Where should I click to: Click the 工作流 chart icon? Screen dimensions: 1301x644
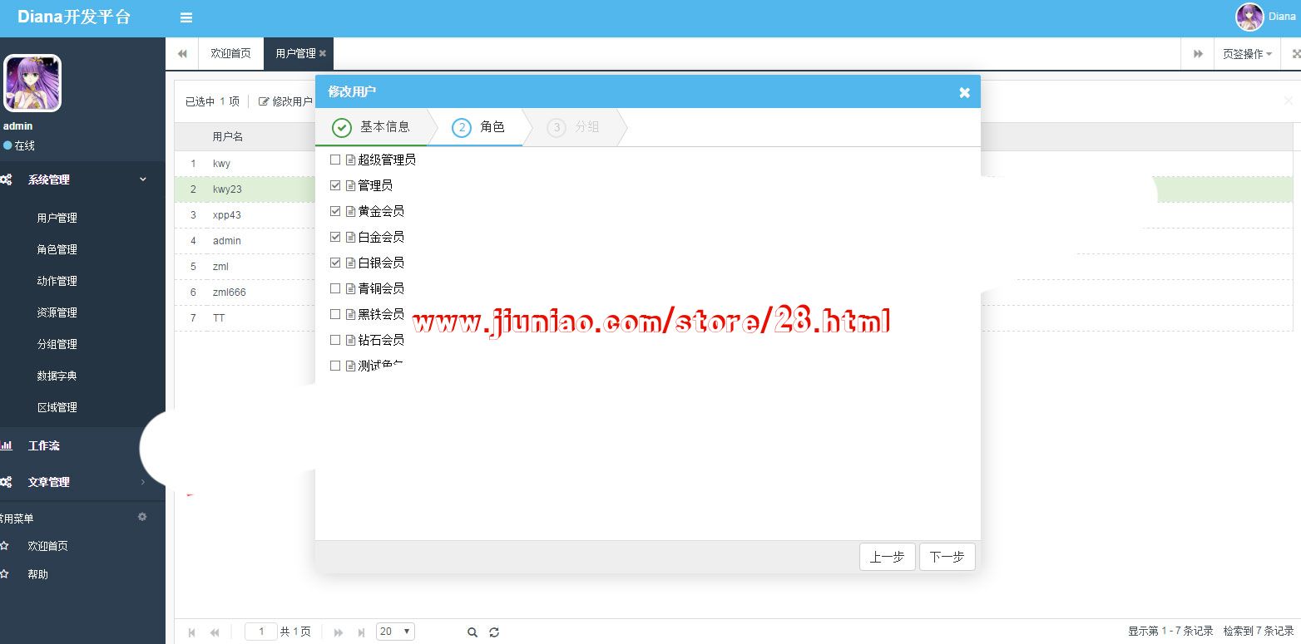pyautogui.click(x=6, y=445)
